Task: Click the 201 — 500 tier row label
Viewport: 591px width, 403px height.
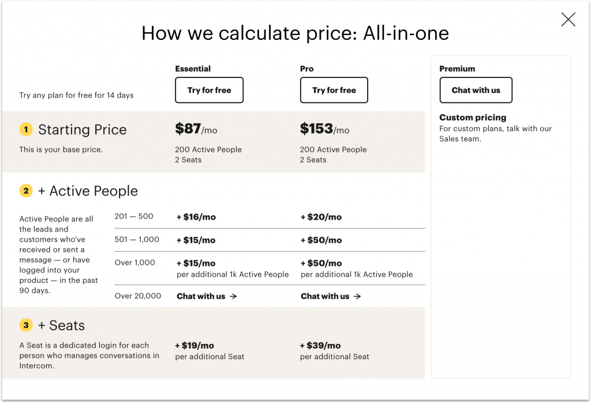Action: tap(134, 216)
